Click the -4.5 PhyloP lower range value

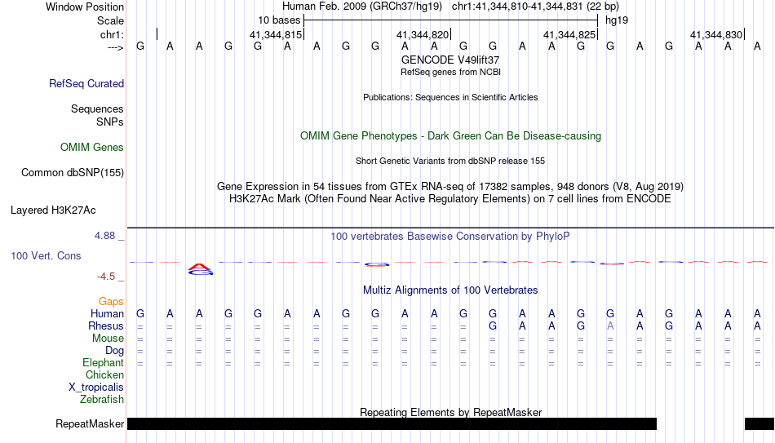coord(106,277)
